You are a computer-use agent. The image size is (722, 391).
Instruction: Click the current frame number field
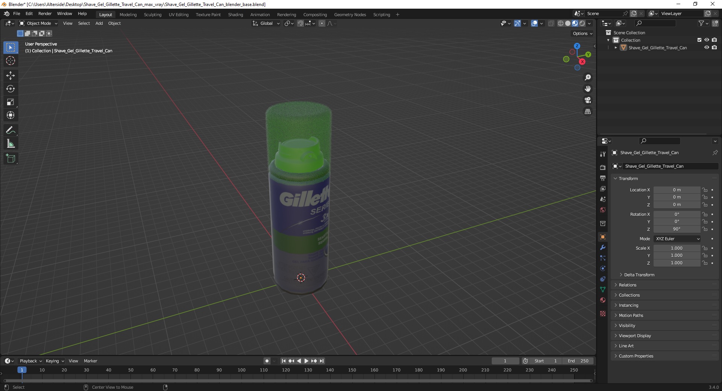click(505, 361)
